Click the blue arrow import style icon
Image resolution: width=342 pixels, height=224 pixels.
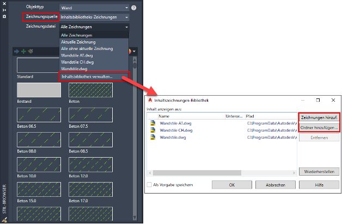[x=16, y=52]
